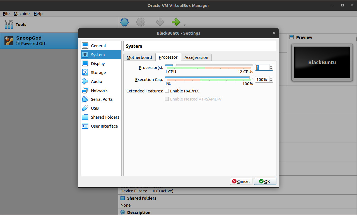The width and height of the screenshot is (357, 215).
Task: Minimize the VirtualBox Manager window
Action: click(333, 5)
